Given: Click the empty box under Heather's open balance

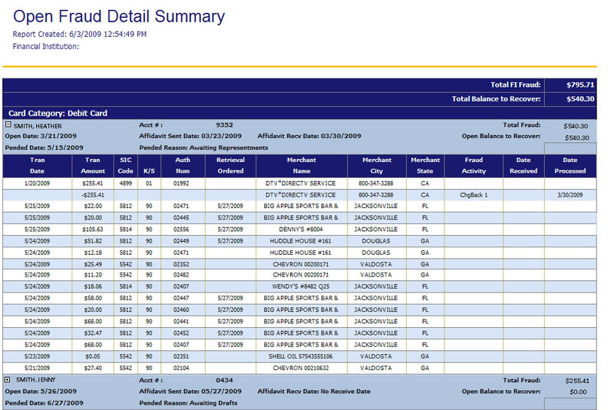Looking at the screenshot, I should (569, 147).
